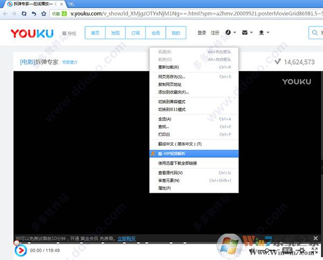Expand the upload dropdown arrow
This screenshot has height=260, width=323.
pos(268,32)
